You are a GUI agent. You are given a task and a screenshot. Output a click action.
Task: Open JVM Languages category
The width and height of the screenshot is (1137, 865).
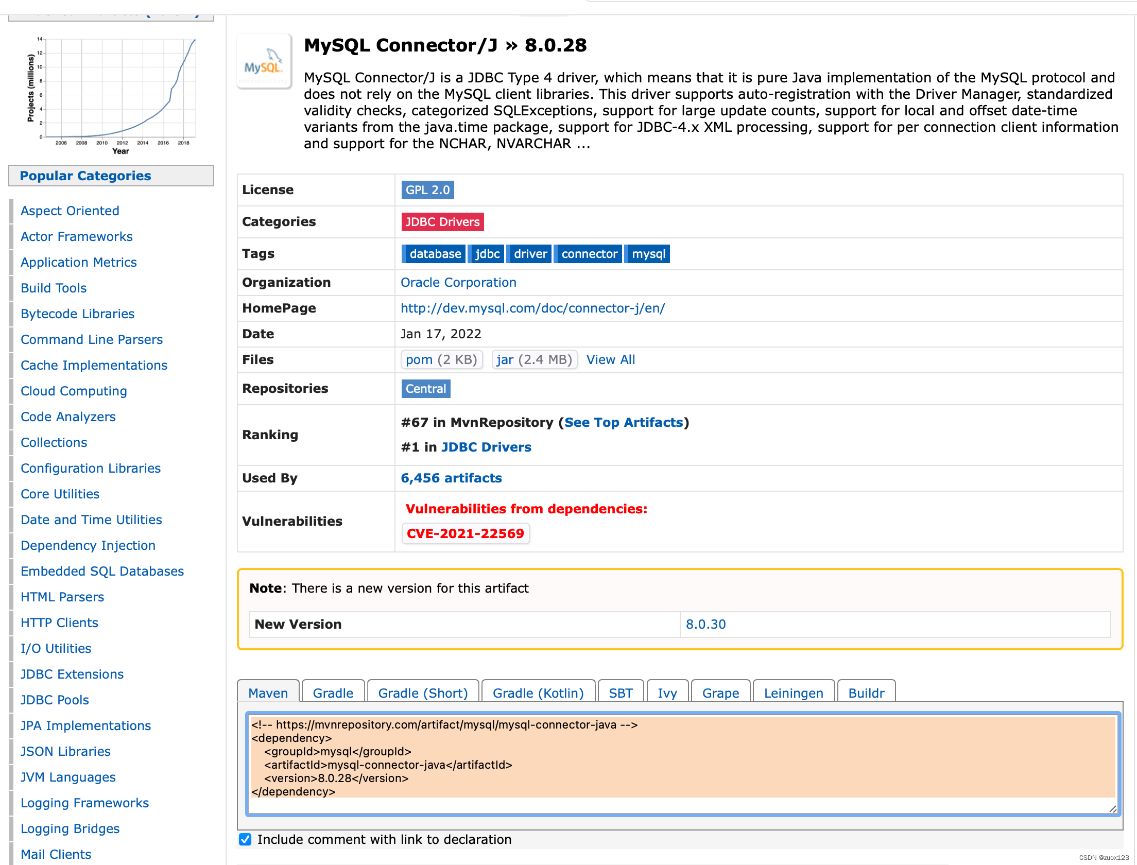(x=68, y=777)
